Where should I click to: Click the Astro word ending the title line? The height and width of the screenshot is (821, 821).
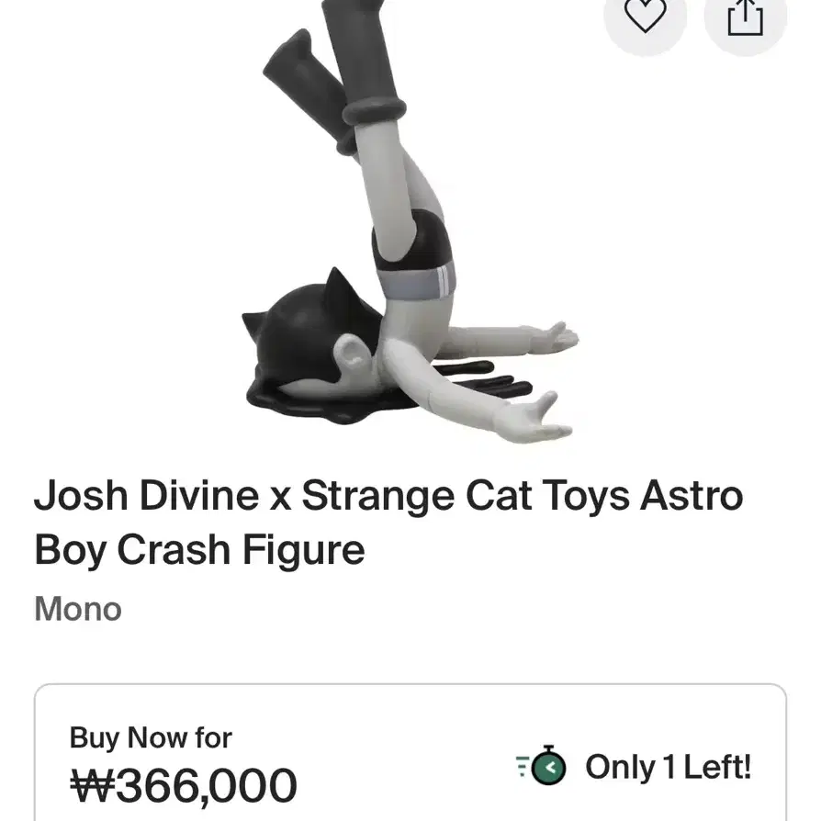pos(692,495)
